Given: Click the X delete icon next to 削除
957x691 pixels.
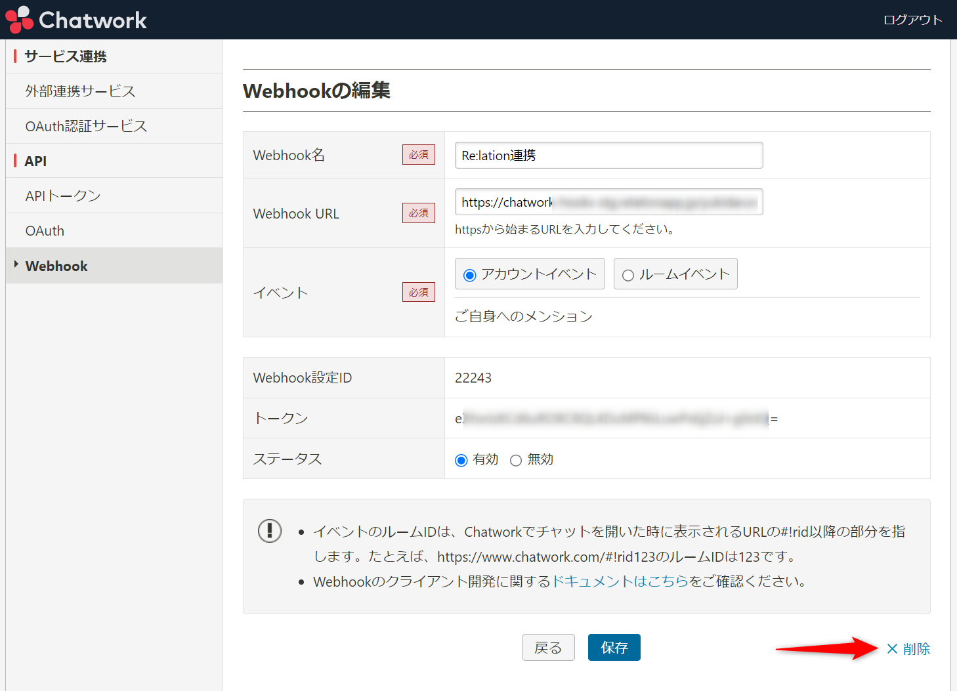Looking at the screenshot, I should pos(892,649).
